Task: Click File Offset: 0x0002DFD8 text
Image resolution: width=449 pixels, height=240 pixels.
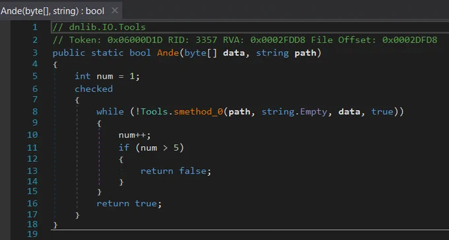Action: 374,40
